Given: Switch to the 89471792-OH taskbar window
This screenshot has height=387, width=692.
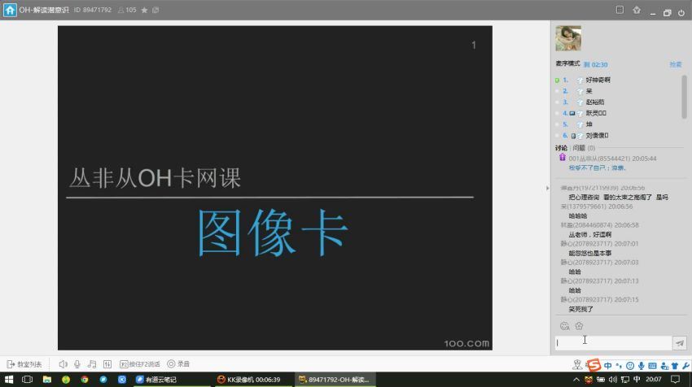Looking at the screenshot, I should tap(335, 380).
